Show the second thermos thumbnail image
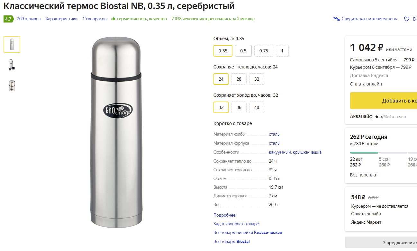The image size is (417, 251). [x=12, y=65]
